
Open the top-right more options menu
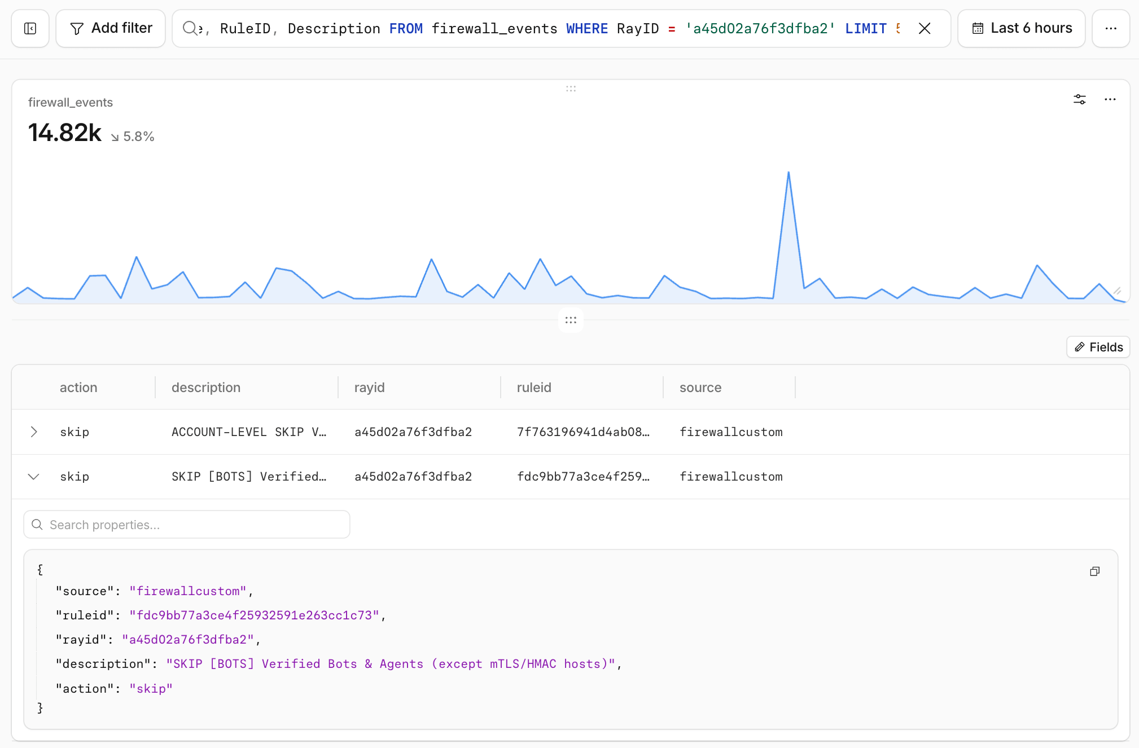1111,28
